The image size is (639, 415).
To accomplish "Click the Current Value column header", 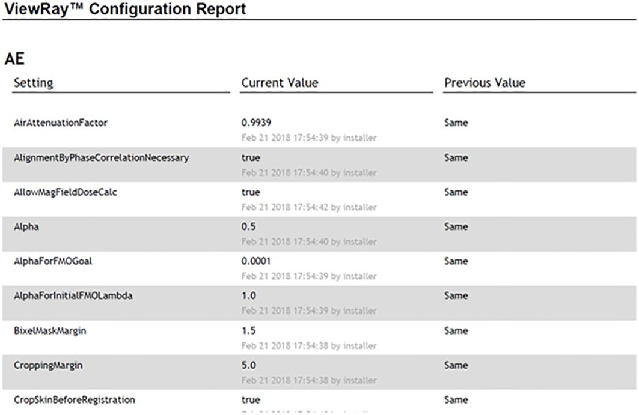I will click(280, 83).
